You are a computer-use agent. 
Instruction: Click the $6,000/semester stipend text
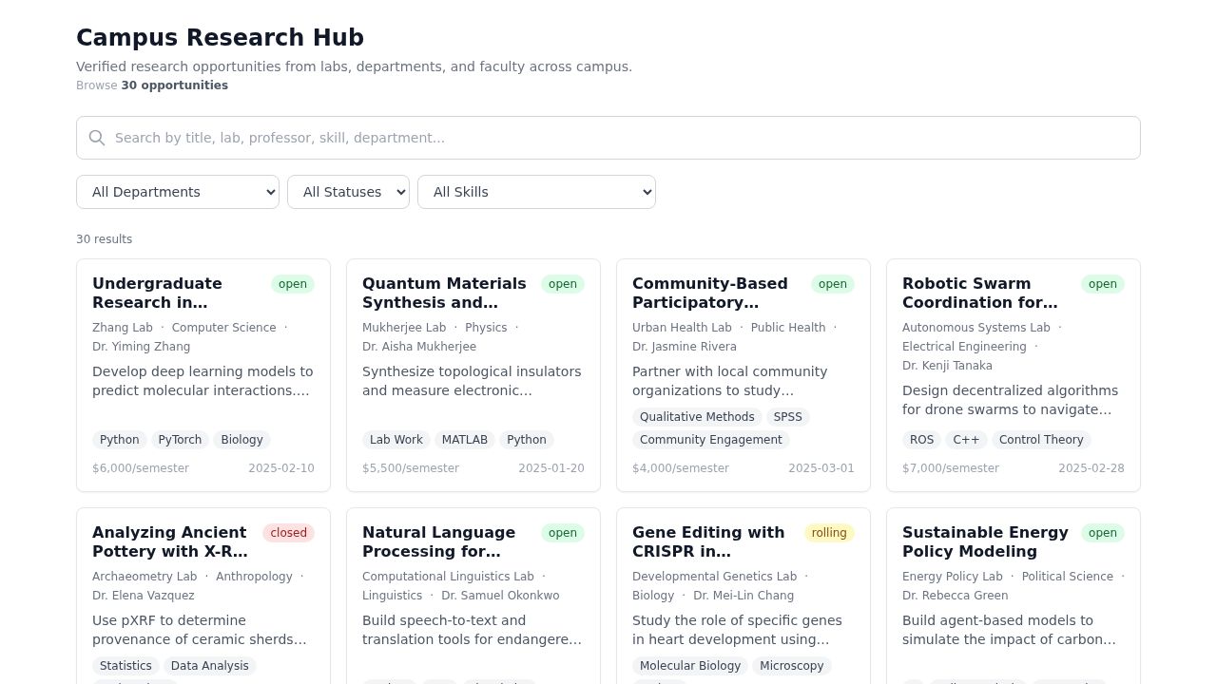pyautogui.click(x=141, y=468)
